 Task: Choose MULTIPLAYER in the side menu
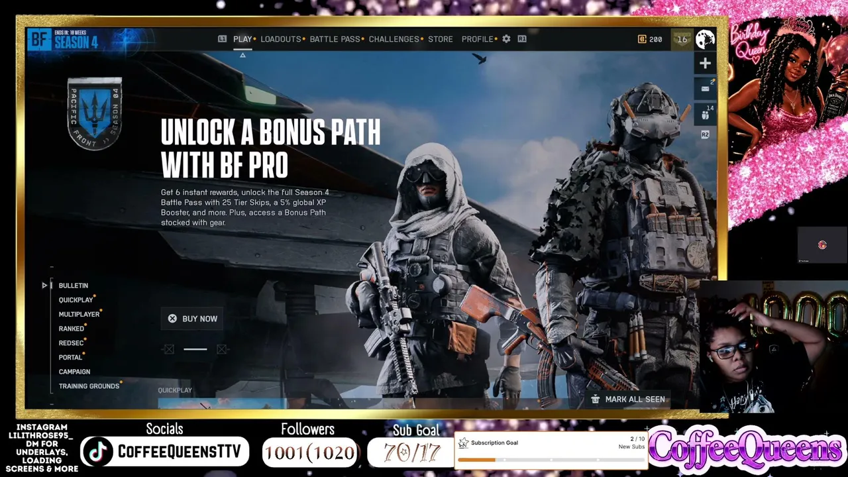pos(79,315)
